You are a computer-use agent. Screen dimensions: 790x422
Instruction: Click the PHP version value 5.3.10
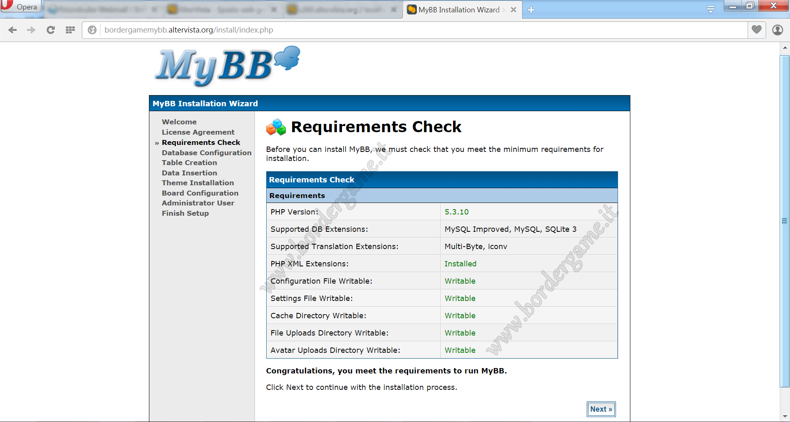(457, 212)
